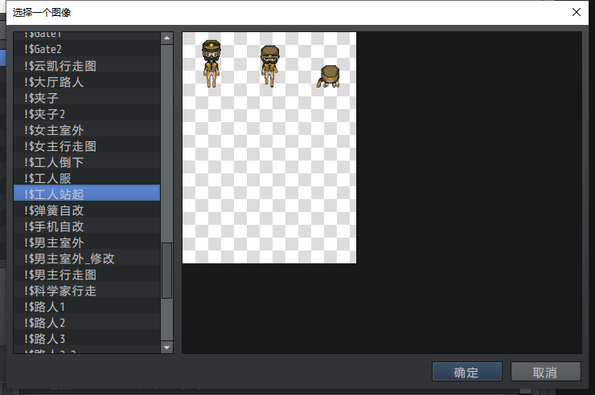Select the !$手机自改 entry
595x395 pixels.
[x=87, y=226]
